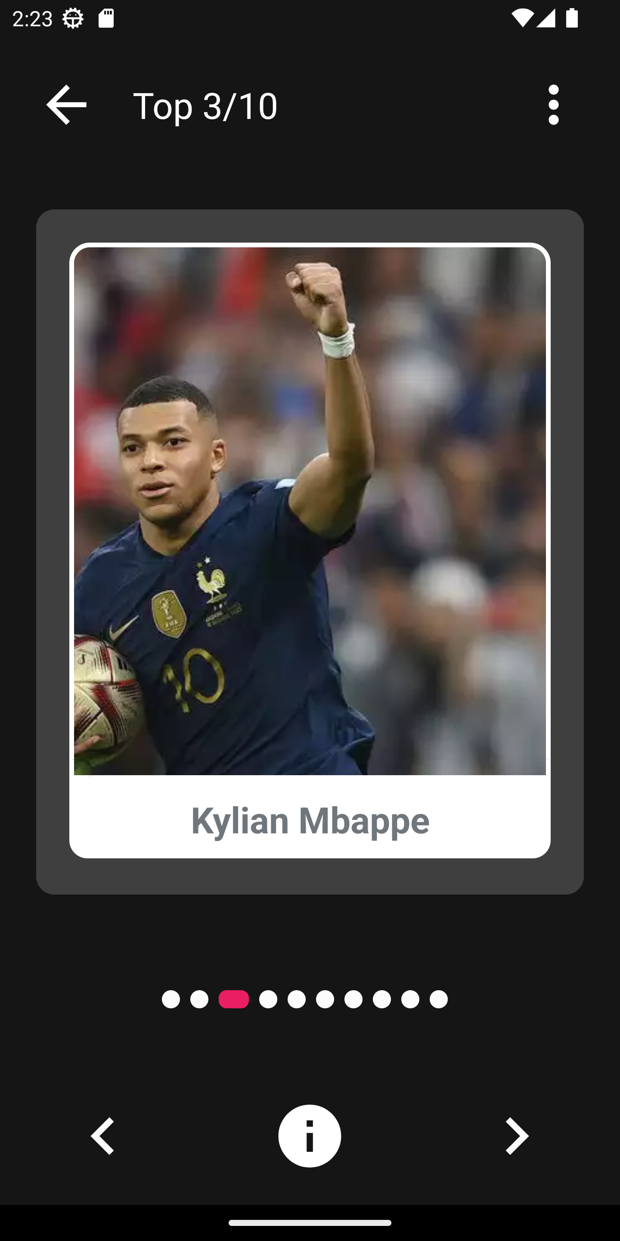Viewport: 620px width, 1241px height.
Task: Tap the highlighted pink third page indicator
Action: coord(234,999)
